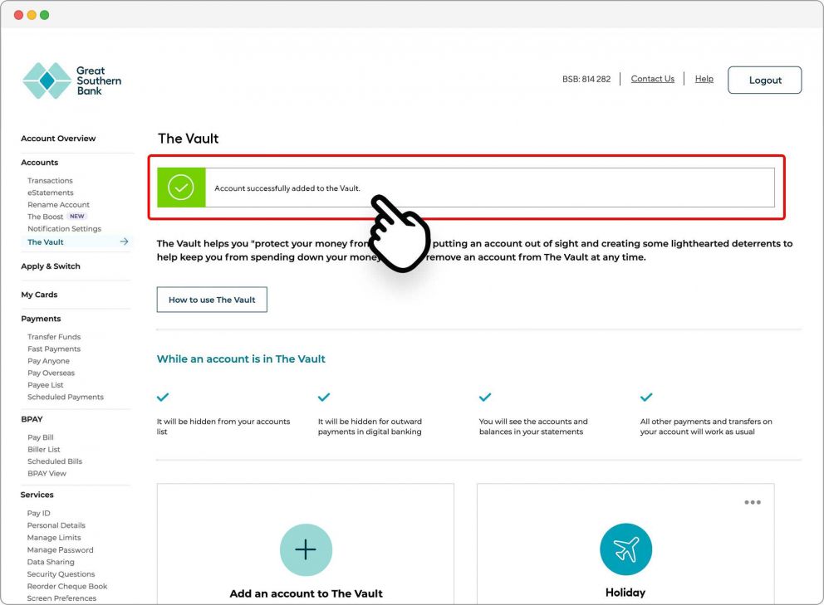The image size is (824, 605).
Task: Click the BSB: 814 282 text
Action: (586, 80)
